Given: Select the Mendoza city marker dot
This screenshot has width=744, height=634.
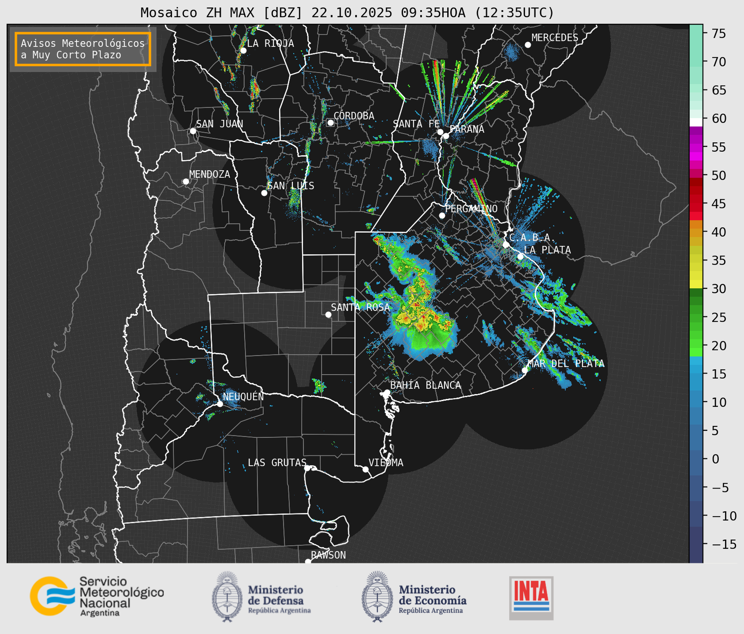Looking at the screenshot, I should (x=186, y=182).
